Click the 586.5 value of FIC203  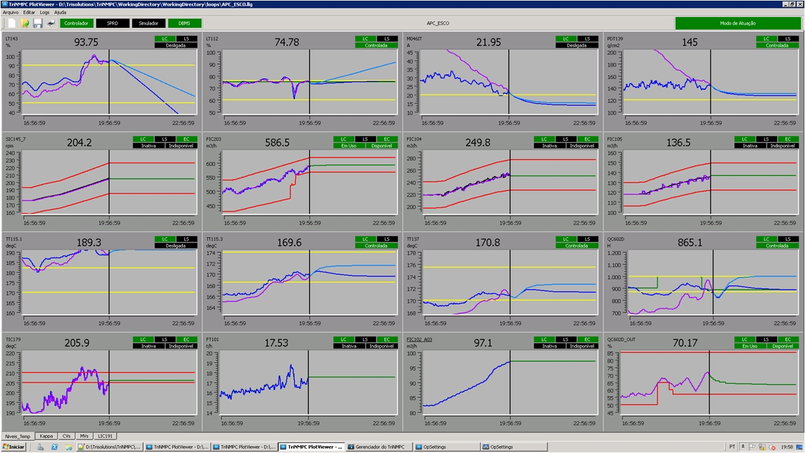(x=277, y=143)
